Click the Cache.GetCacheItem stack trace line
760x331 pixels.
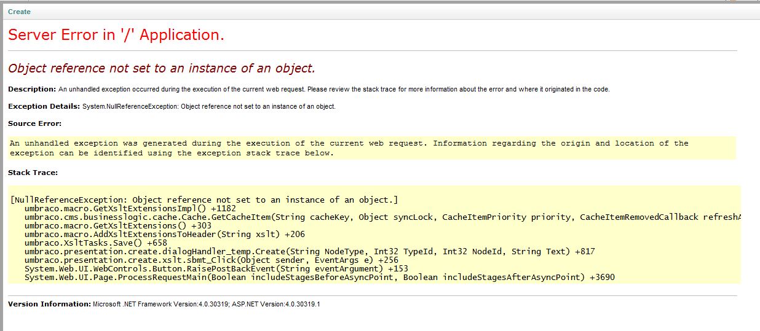[x=382, y=217]
